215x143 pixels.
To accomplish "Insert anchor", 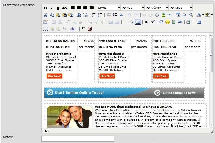I will pos(157,15).
